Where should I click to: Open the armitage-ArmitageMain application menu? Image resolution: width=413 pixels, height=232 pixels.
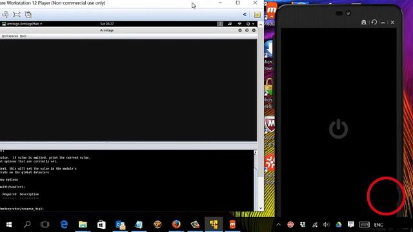[x=22, y=24]
